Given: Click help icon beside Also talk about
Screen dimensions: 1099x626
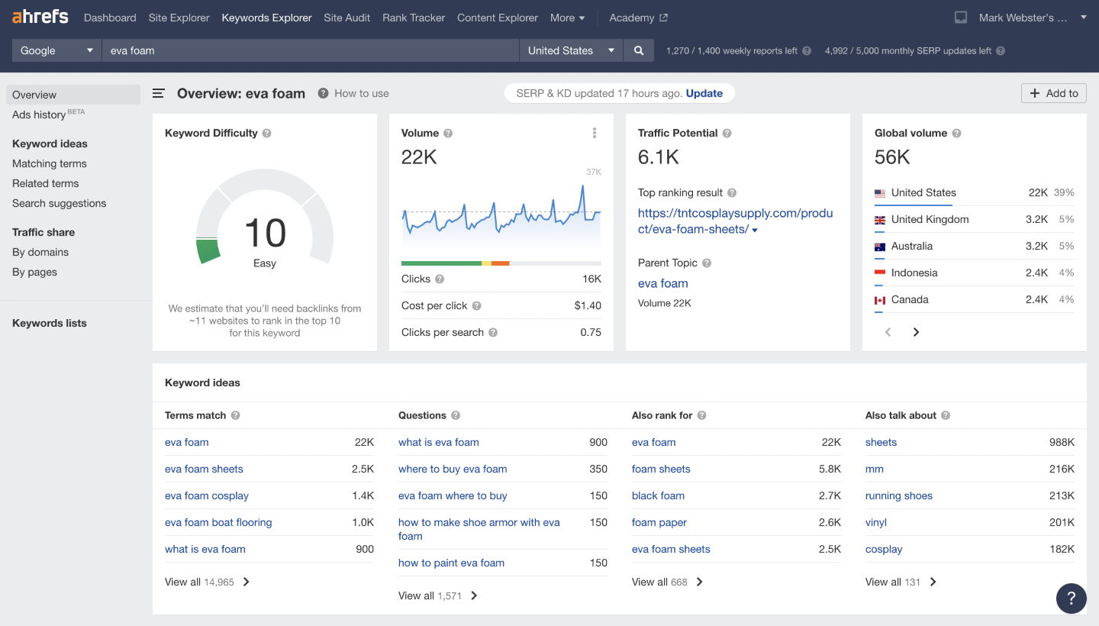Looking at the screenshot, I should 946,415.
